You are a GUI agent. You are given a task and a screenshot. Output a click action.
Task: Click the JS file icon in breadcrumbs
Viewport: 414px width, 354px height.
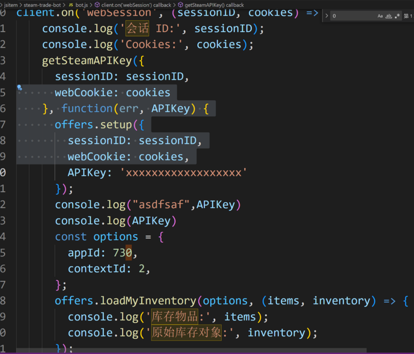pyautogui.click(x=71, y=5)
